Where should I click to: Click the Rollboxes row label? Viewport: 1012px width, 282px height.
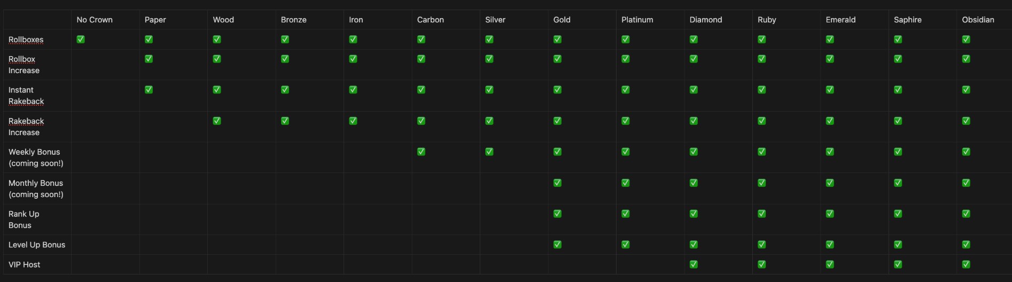(26, 40)
